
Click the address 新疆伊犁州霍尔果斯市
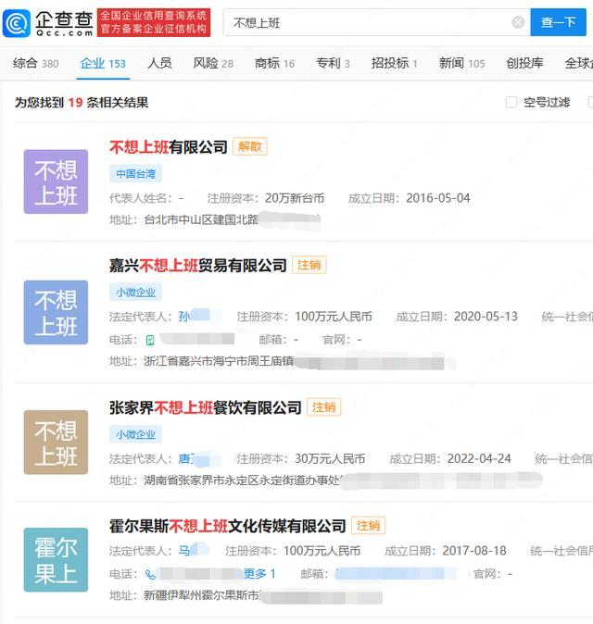[x=201, y=595]
